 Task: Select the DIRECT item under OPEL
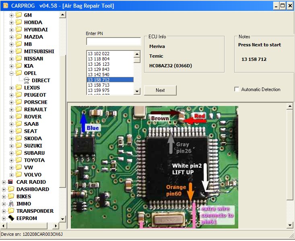click(41, 81)
